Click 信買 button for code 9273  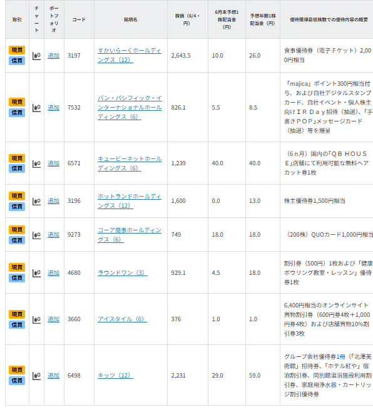coord(17,240)
